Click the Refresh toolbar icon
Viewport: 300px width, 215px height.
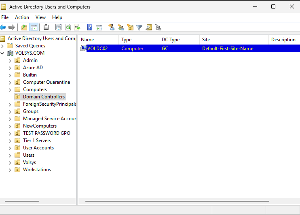pyautogui.click(x=68, y=28)
